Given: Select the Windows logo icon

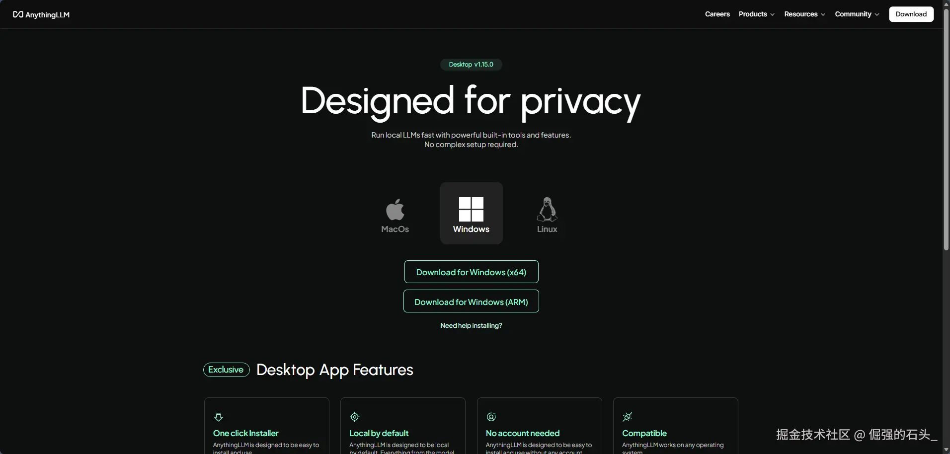Looking at the screenshot, I should click(x=471, y=209).
